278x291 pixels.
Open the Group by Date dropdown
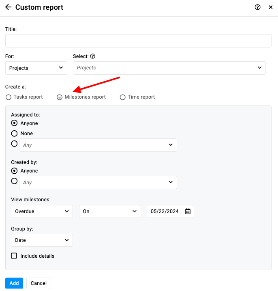(x=42, y=240)
